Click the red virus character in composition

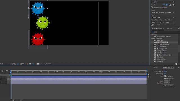coord(38,39)
